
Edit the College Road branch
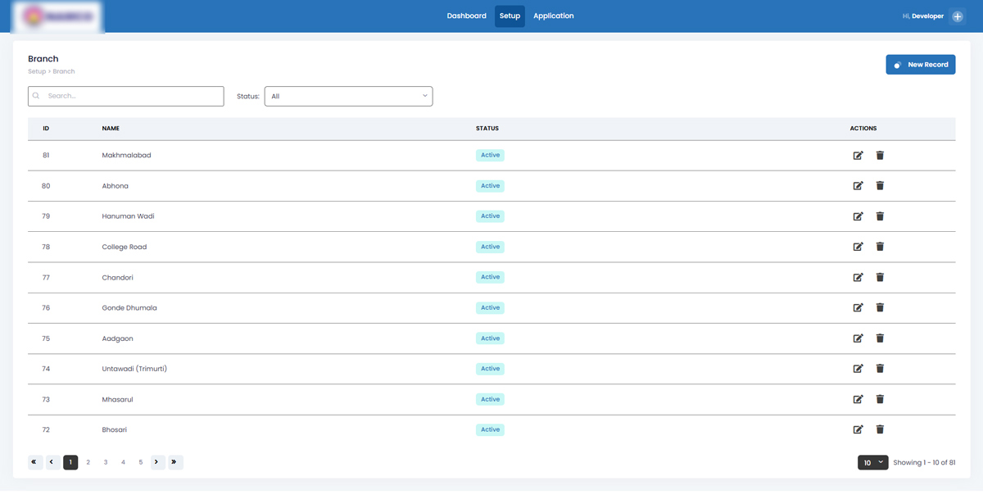point(858,247)
